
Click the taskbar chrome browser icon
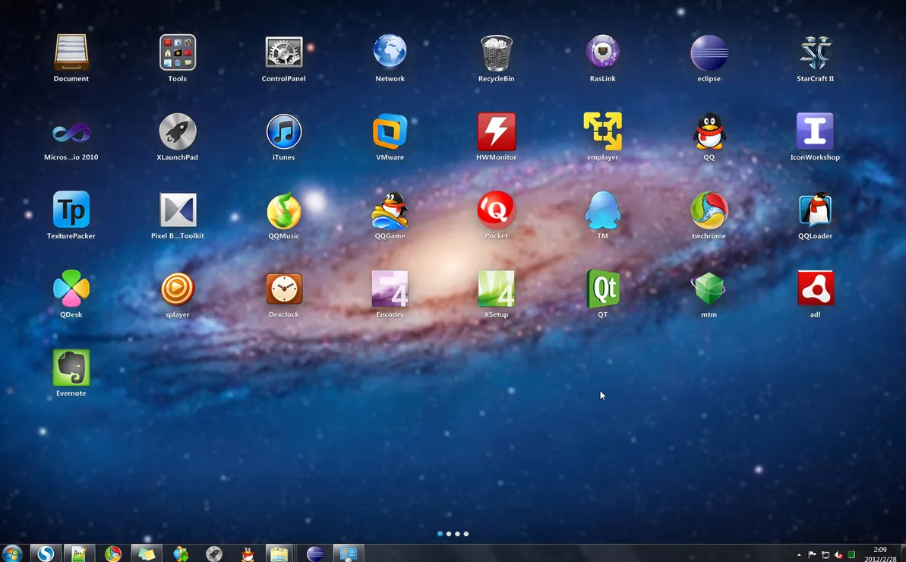(x=113, y=554)
